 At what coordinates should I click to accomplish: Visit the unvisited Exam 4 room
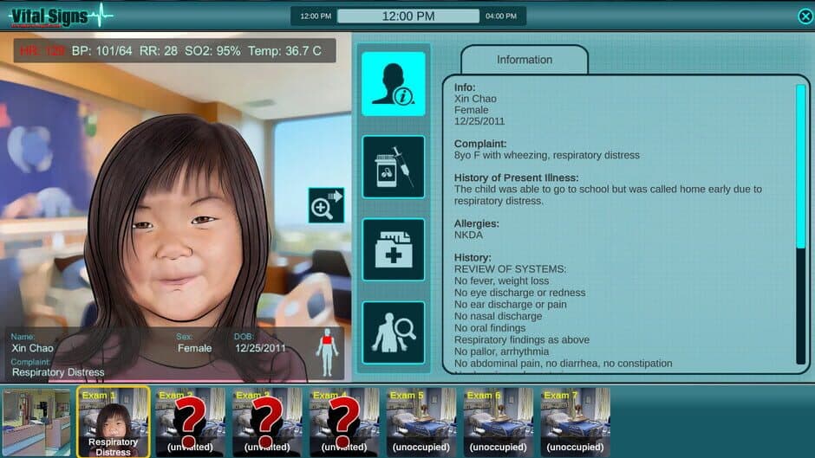point(344,423)
